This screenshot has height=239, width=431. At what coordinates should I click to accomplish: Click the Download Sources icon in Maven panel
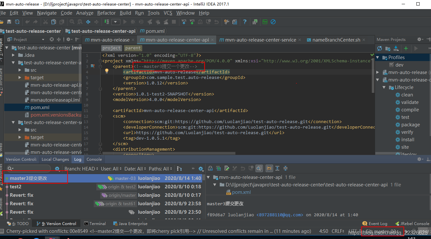(x=396, y=48)
